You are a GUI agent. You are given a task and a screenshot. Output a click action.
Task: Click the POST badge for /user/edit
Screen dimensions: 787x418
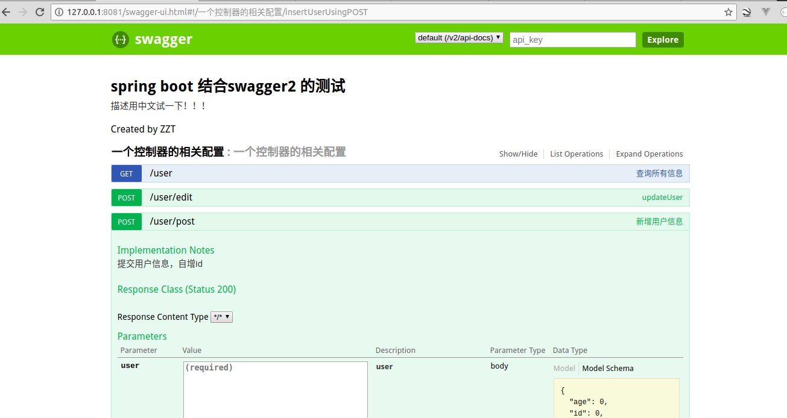(127, 198)
